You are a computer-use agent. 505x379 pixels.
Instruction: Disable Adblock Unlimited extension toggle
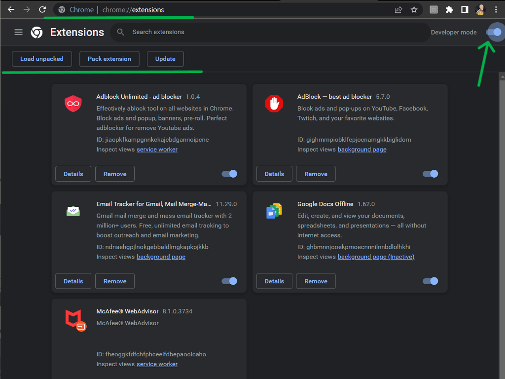click(229, 174)
